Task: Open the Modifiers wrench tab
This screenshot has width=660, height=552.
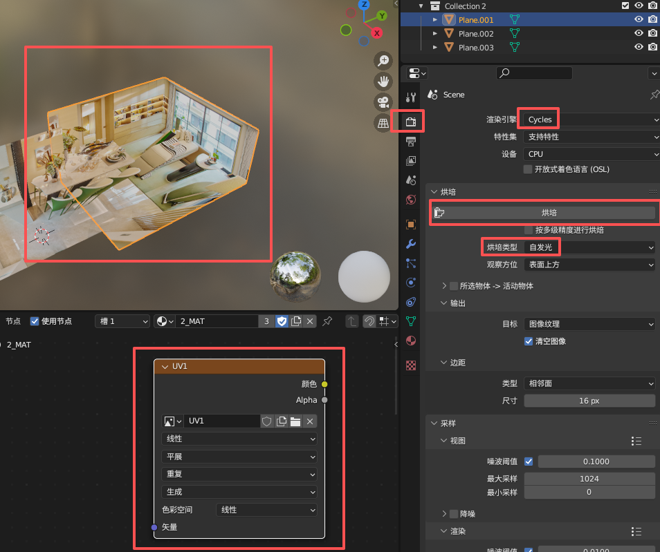Action: (x=411, y=244)
